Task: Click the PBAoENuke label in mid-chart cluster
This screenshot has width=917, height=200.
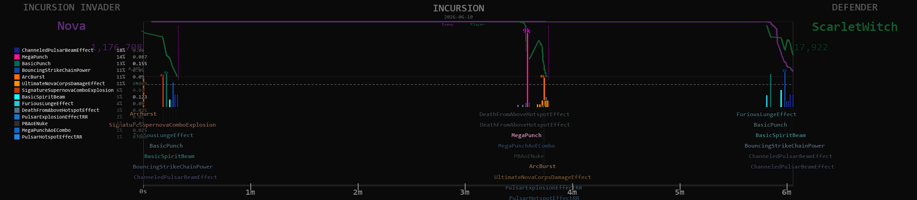Action: [x=529, y=156]
